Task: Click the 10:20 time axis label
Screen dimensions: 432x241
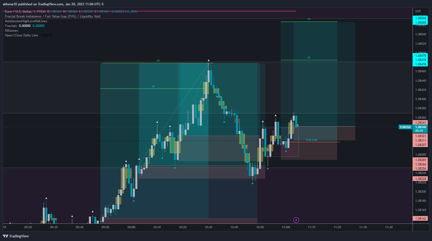Action: pos(183,227)
